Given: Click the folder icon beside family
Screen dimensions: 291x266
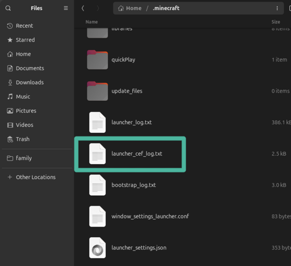Looking at the screenshot, I should pos(10,158).
